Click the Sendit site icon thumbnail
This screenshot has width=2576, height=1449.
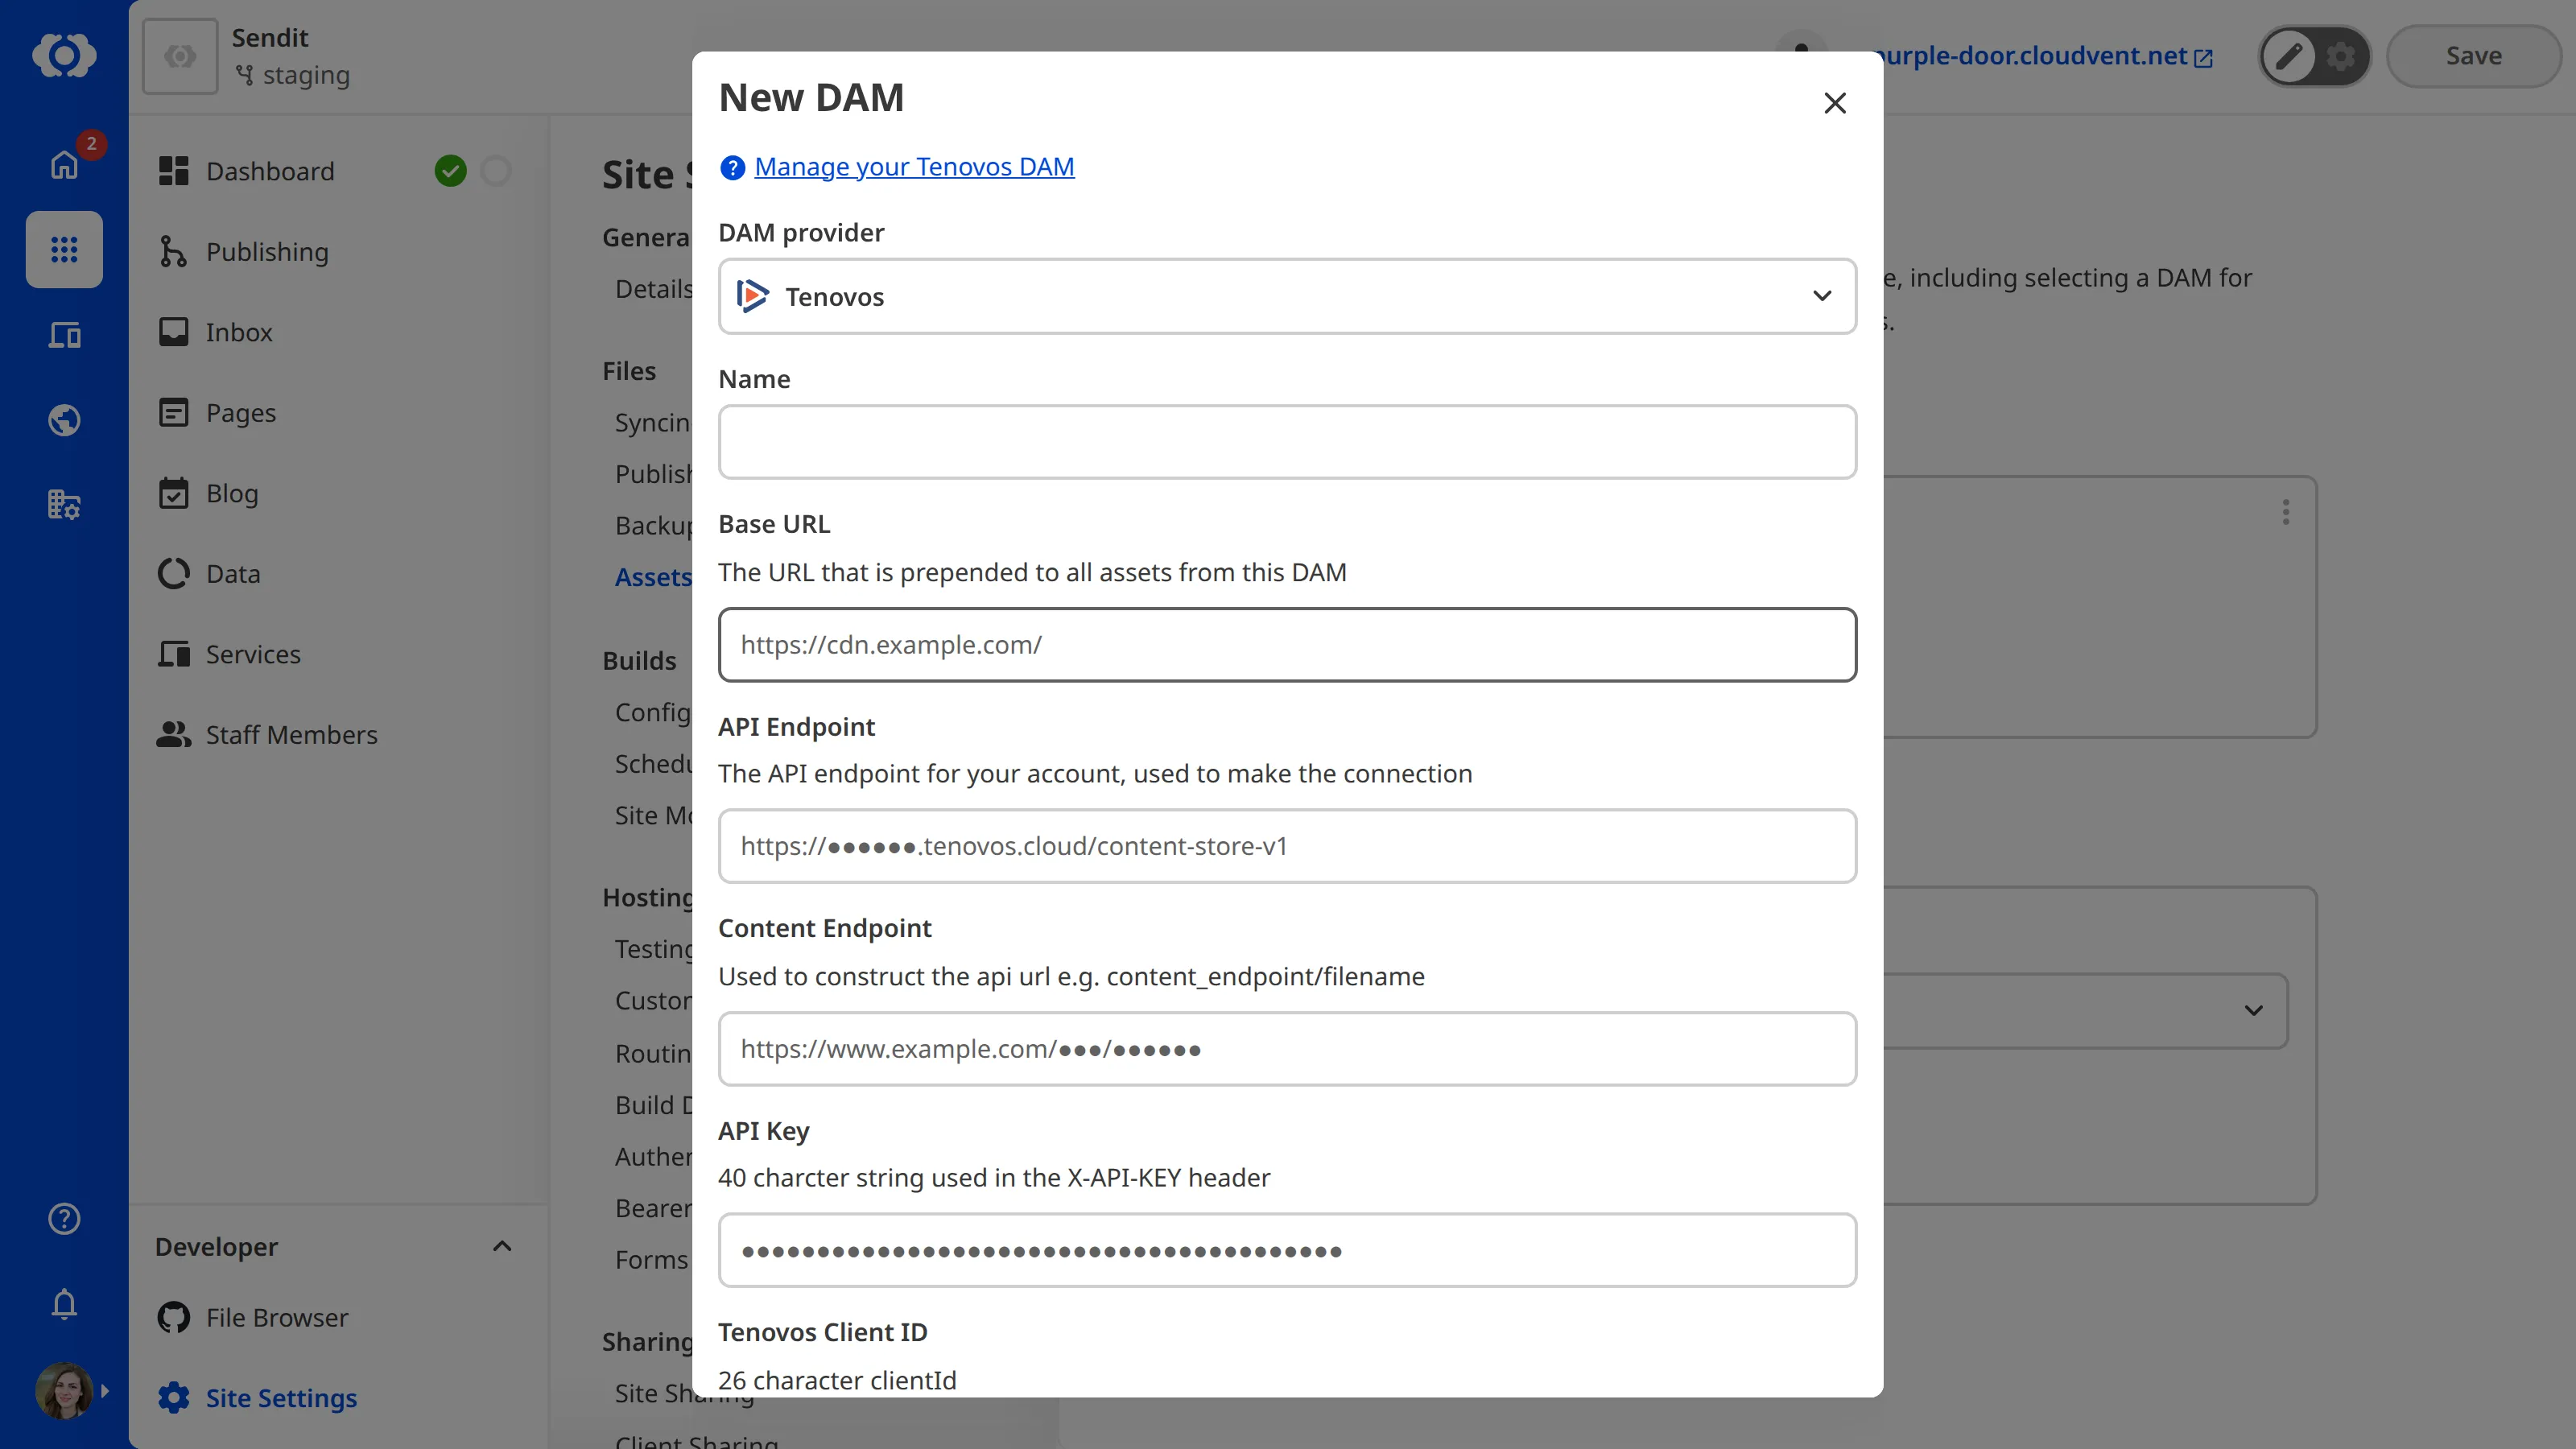coord(180,56)
